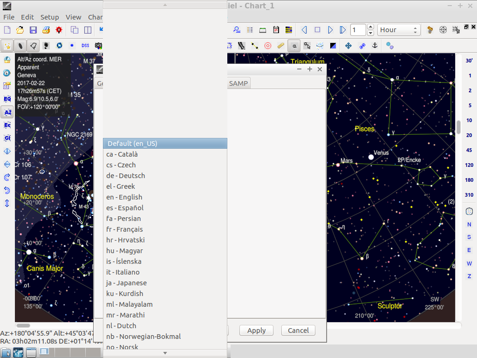
Task: Print the chart with printer icon
Action: (x=46, y=30)
